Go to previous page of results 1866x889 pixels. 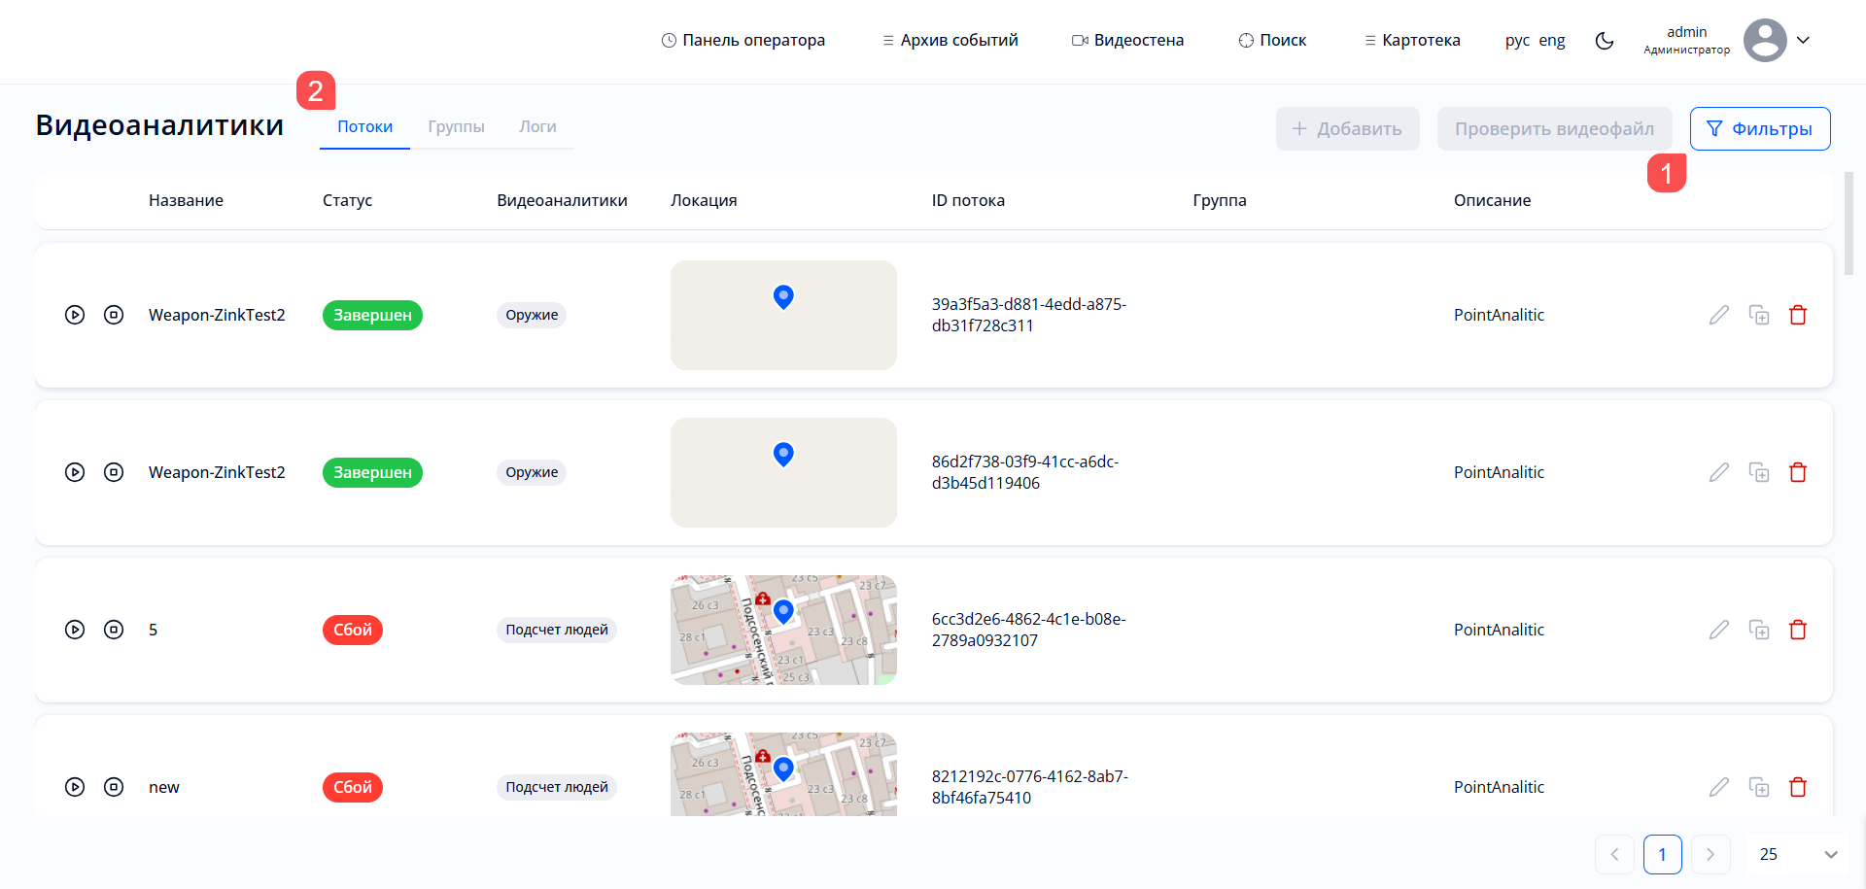coord(1614,854)
